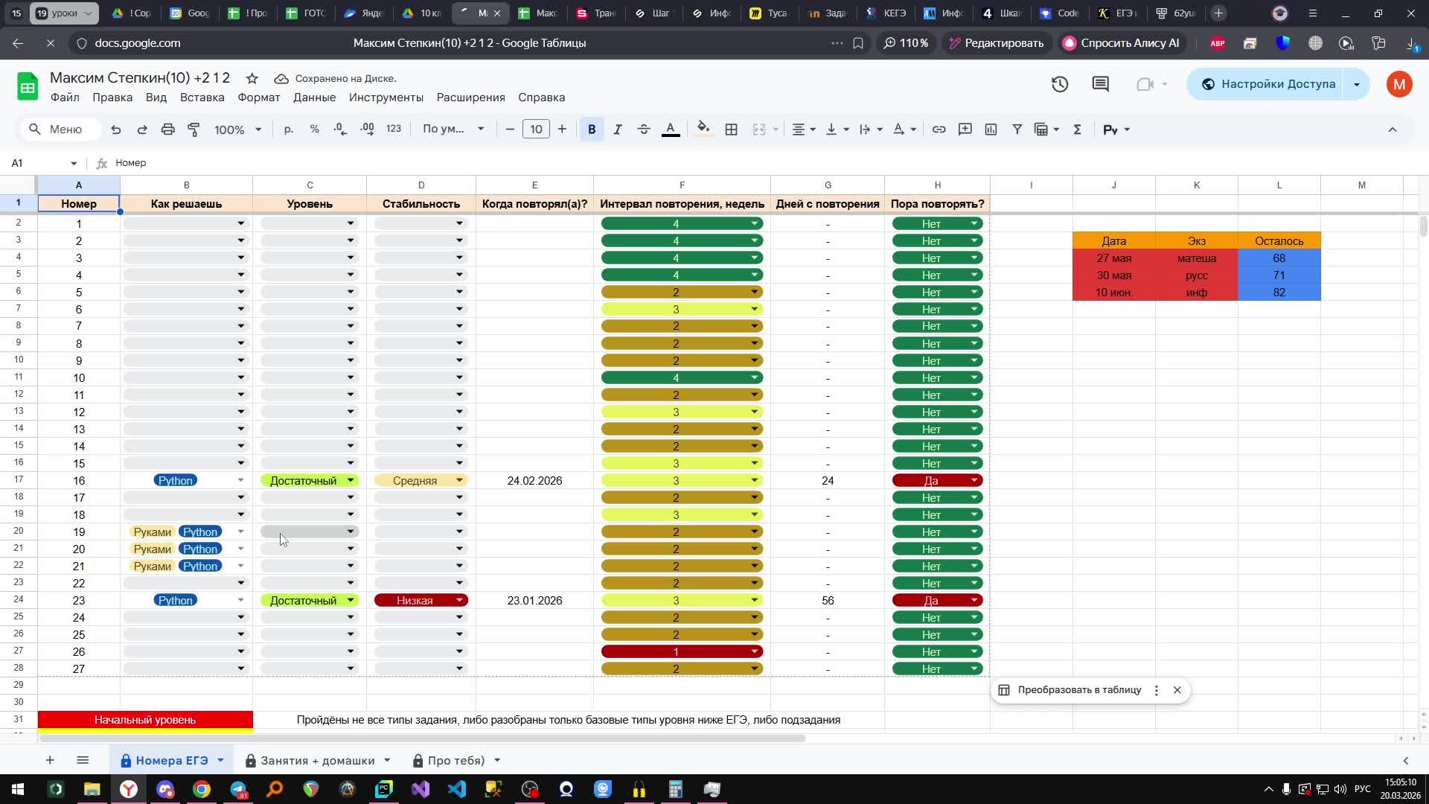Click the Настройки Доступа button
This screenshot has width=1429, height=804.
[x=1267, y=84]
